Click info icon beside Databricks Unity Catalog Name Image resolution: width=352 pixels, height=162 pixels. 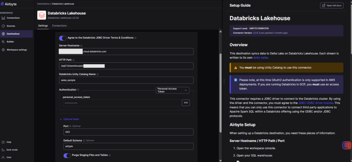click(97, 74)
